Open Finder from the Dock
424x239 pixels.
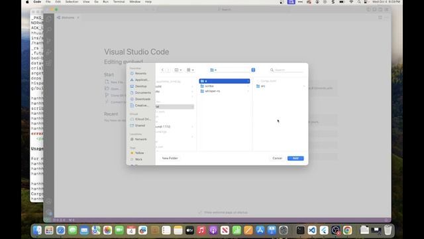click(x=37, y=230)
